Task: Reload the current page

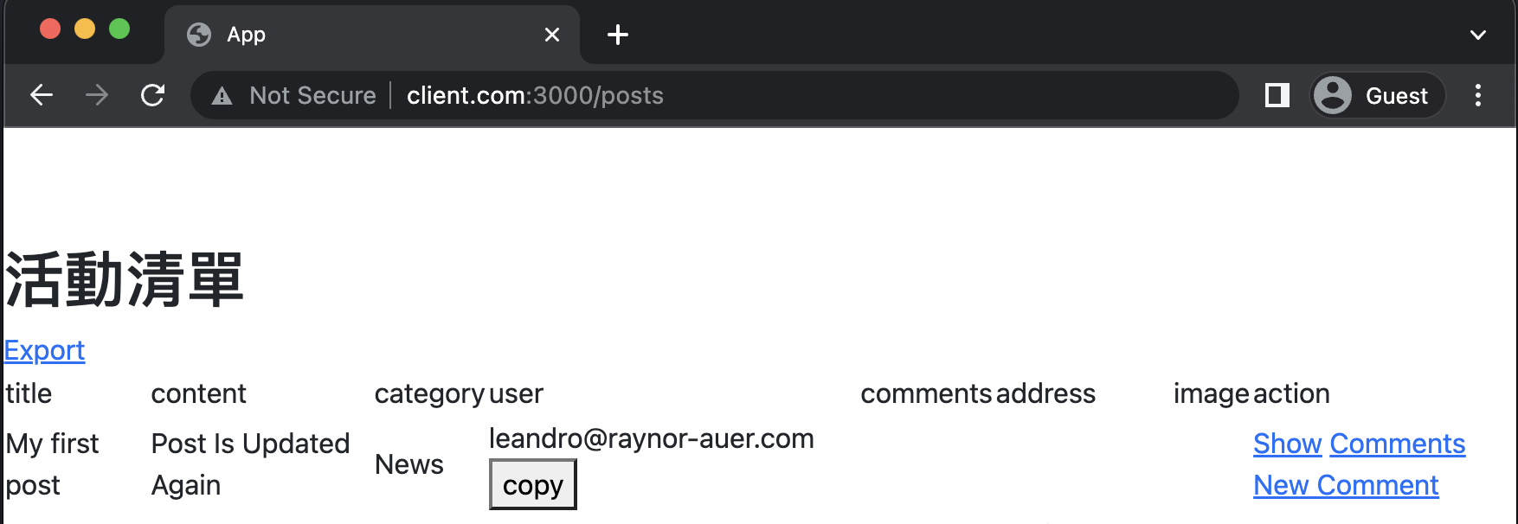Action: tap(153, 95)
